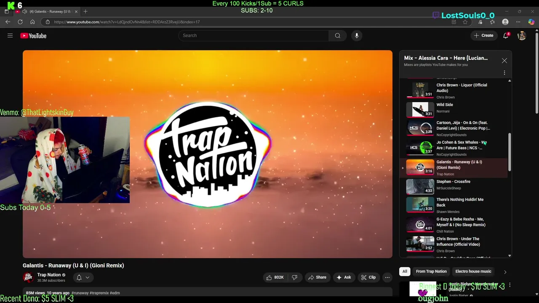The width and height of the screenshot is (539, 303).
Task: Open the Copilot sidebar icon
Action: pos(531,22)
